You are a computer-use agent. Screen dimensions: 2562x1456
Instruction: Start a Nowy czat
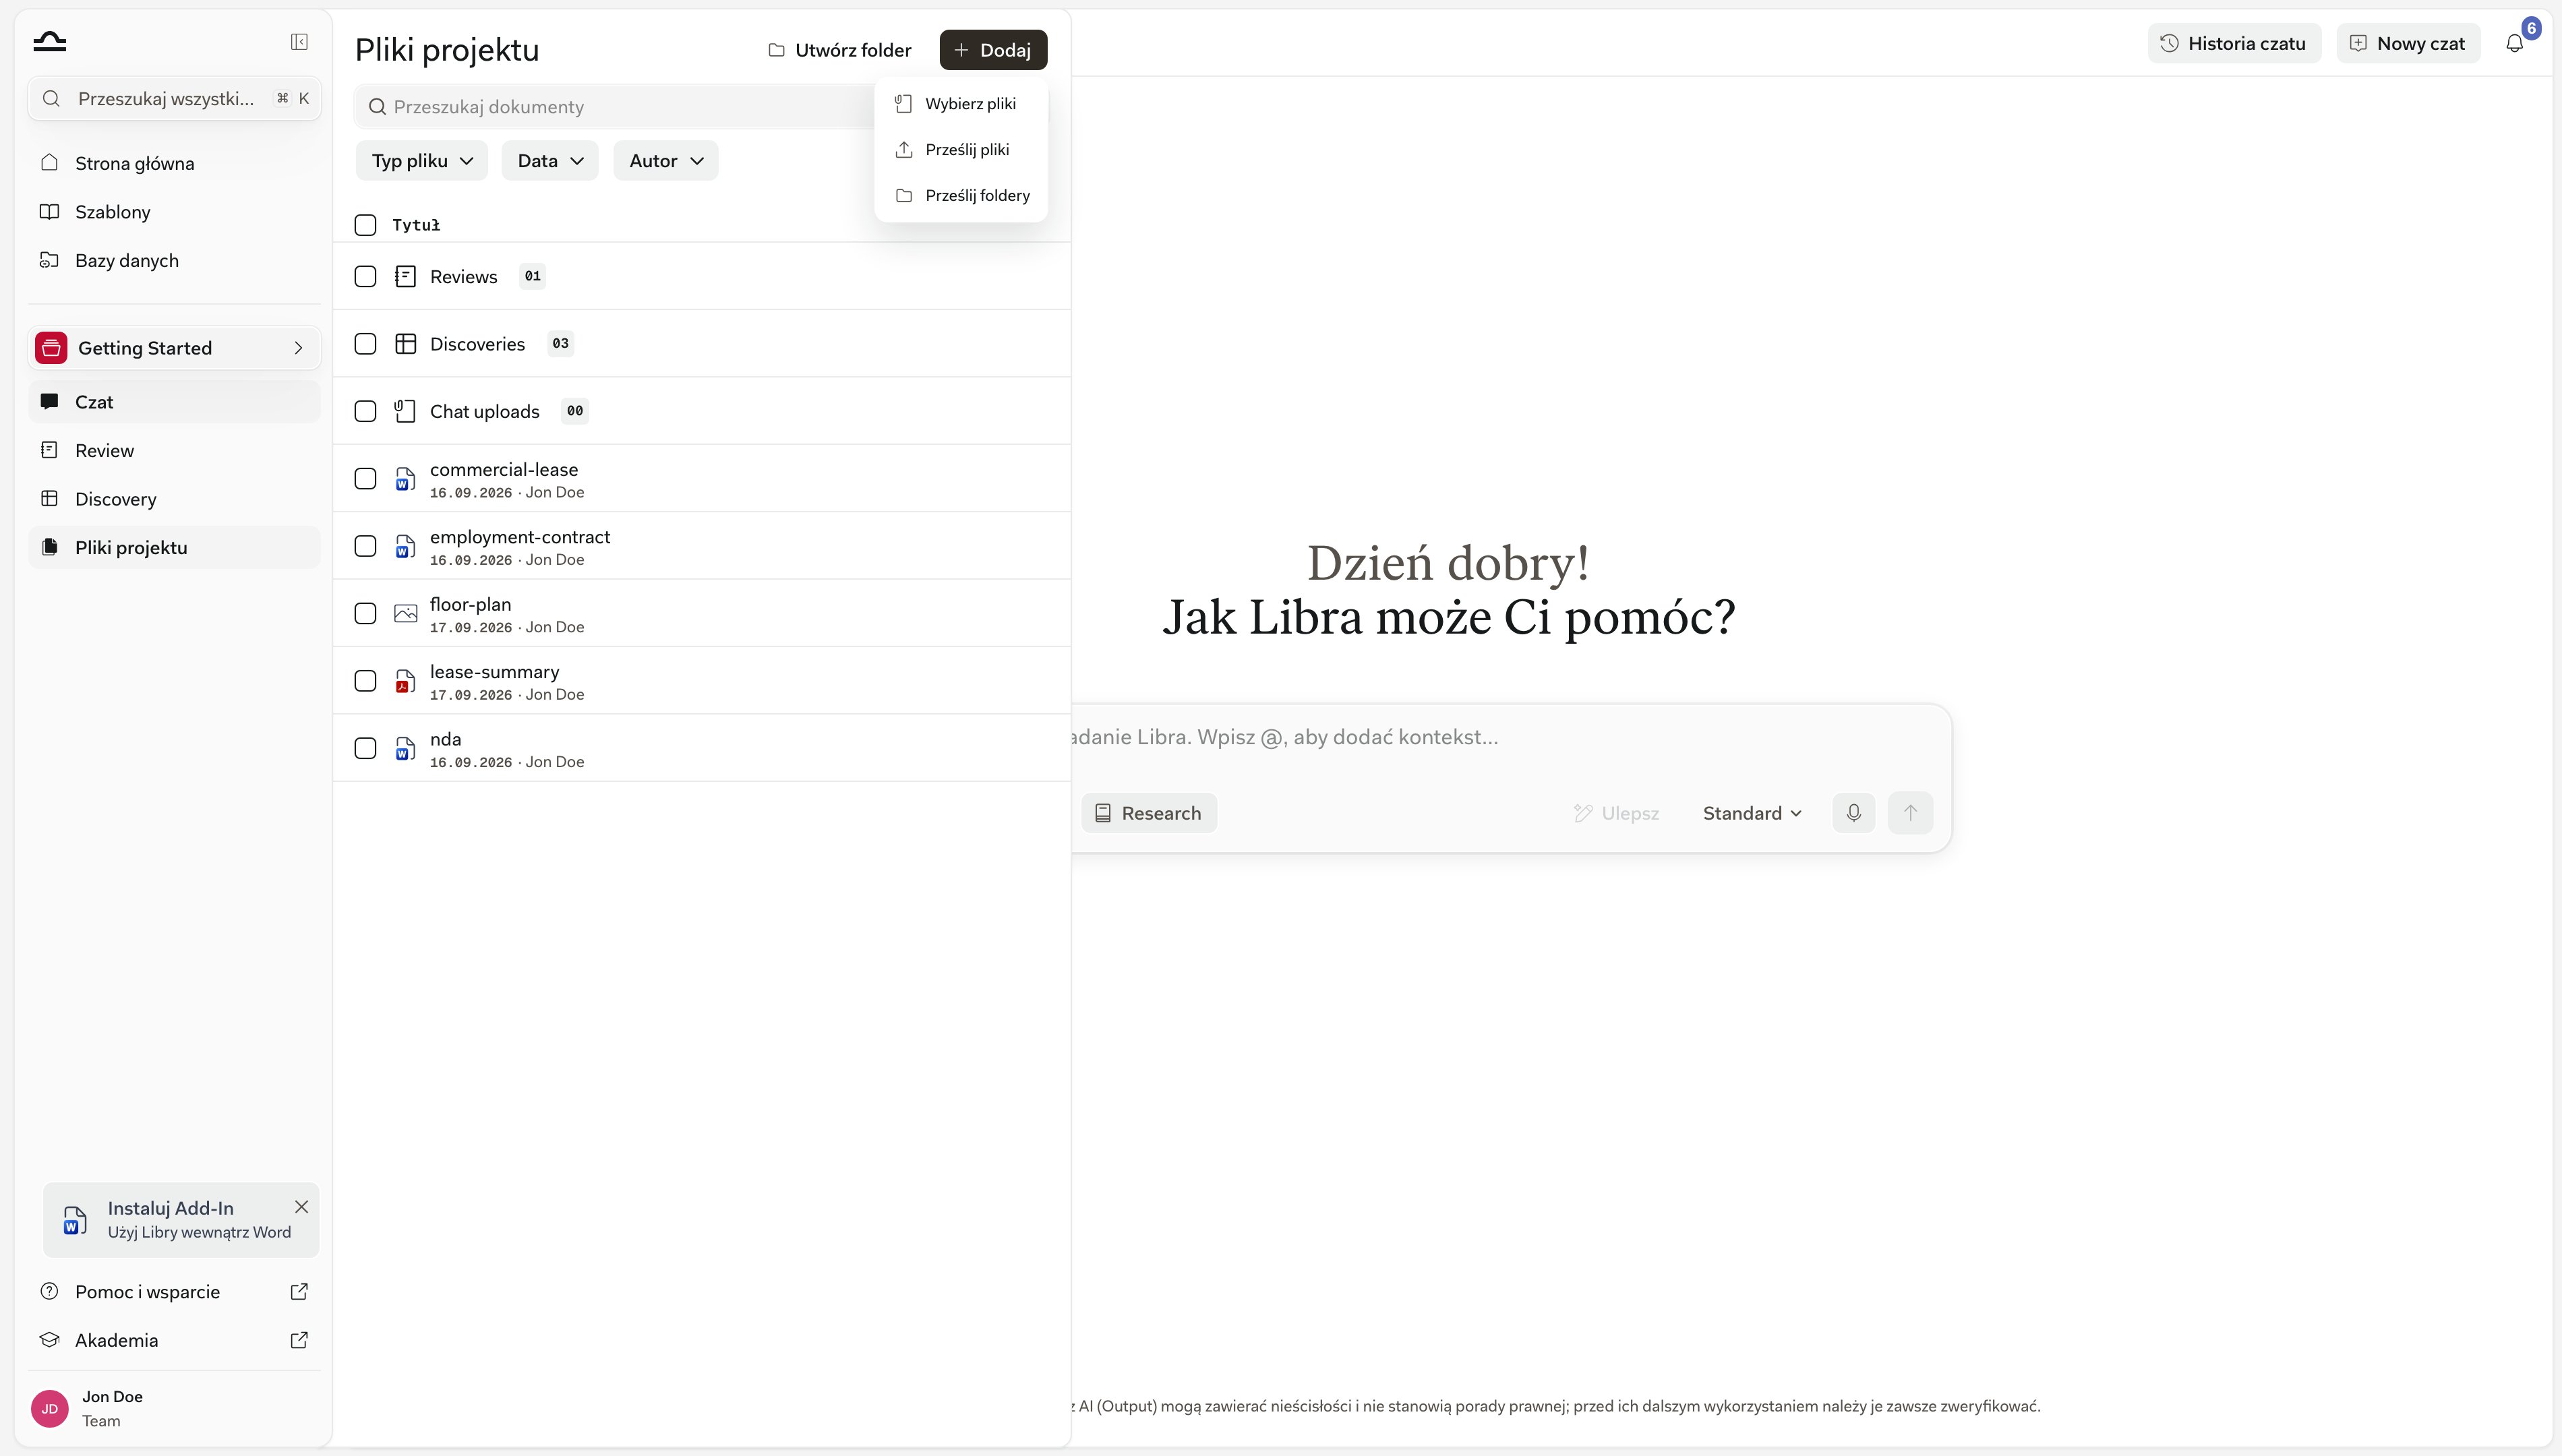[x=2408, y=43]
